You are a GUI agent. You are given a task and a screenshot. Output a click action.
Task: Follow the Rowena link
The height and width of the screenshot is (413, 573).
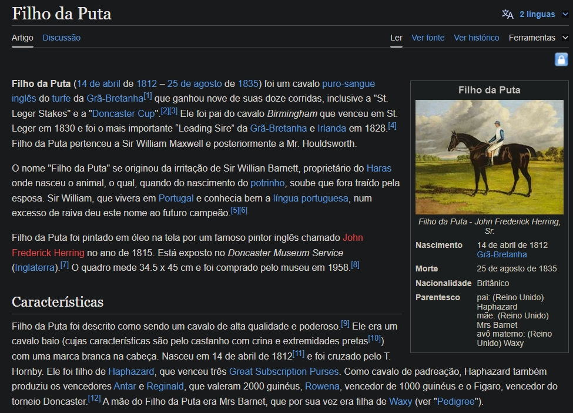click(322, 387)
